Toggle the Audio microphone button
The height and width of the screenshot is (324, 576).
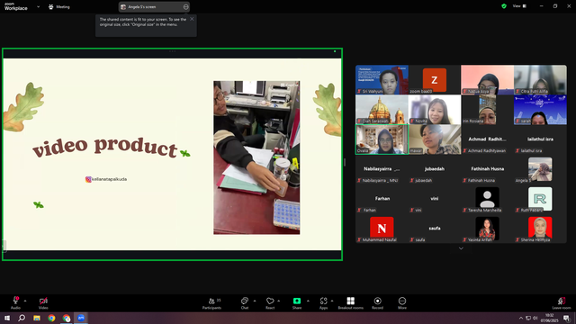(x=15, y=302)
